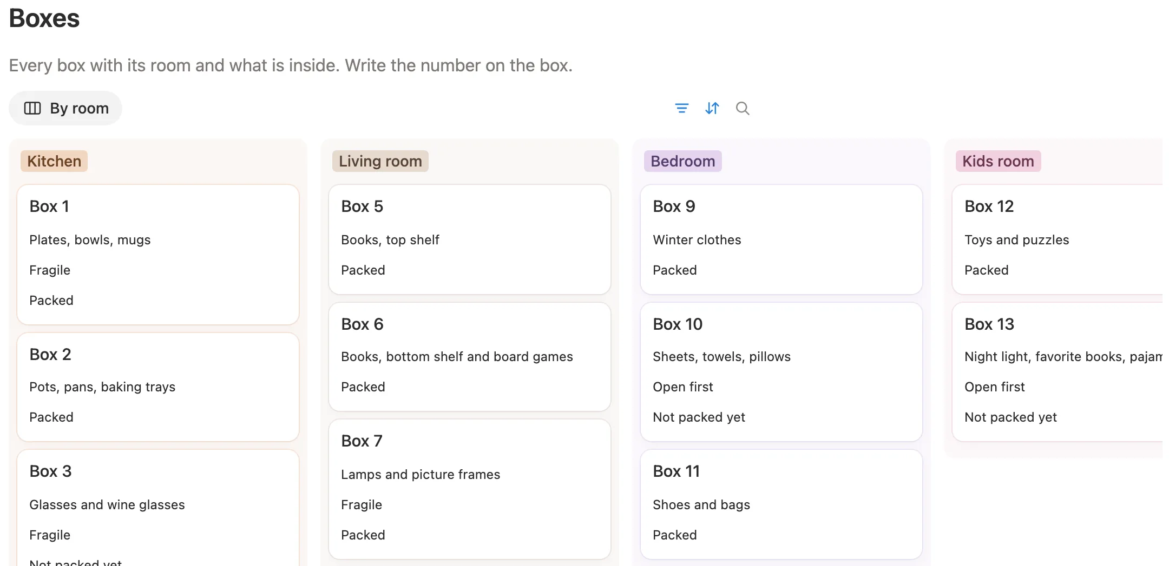Viewport: 1169px width, 566px height.
Task: Click the Boxes page title
Action: (x=44, y=18)
